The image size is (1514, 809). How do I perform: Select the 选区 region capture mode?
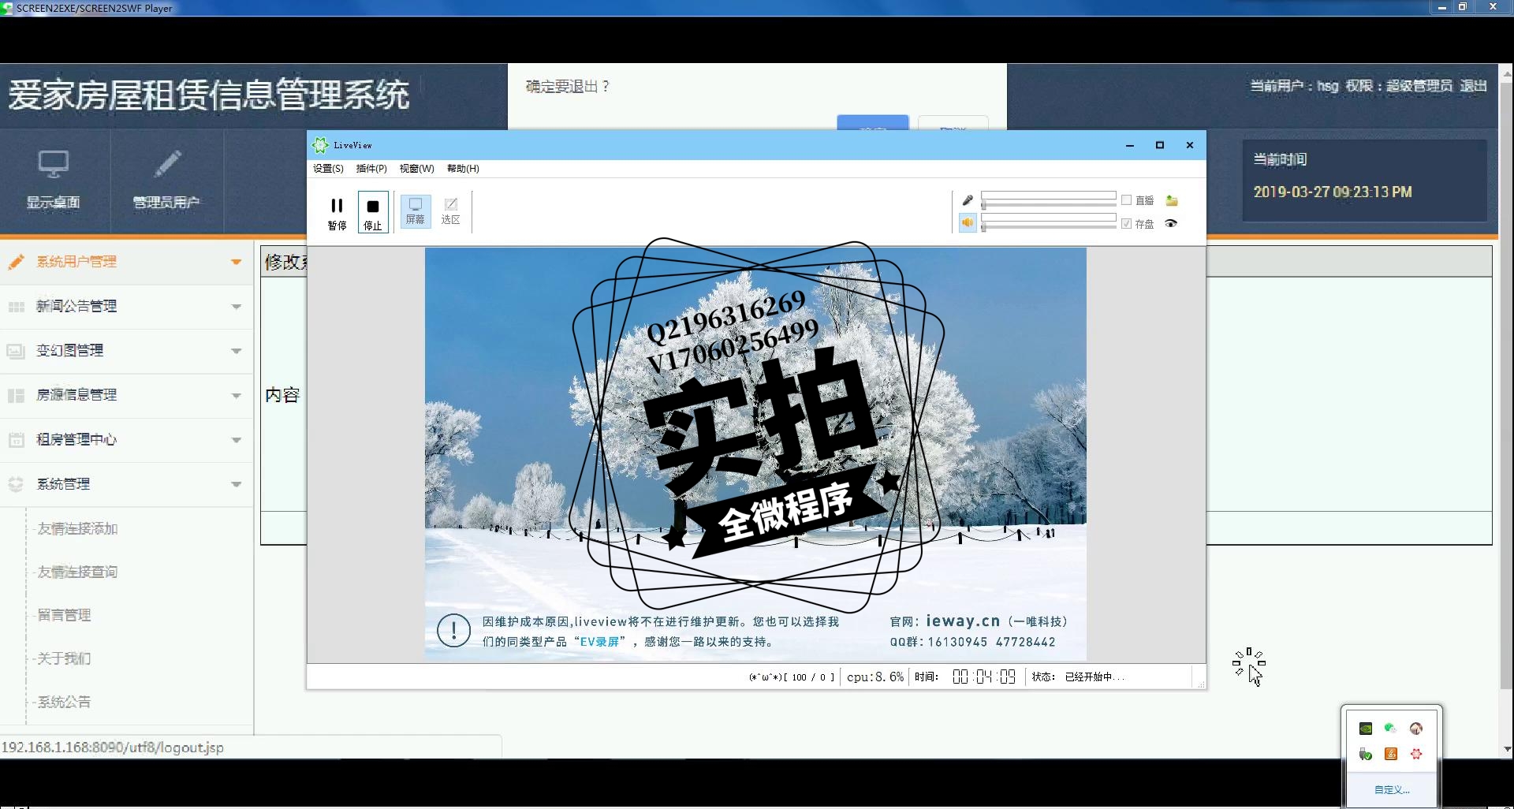[x=450, y=211]
